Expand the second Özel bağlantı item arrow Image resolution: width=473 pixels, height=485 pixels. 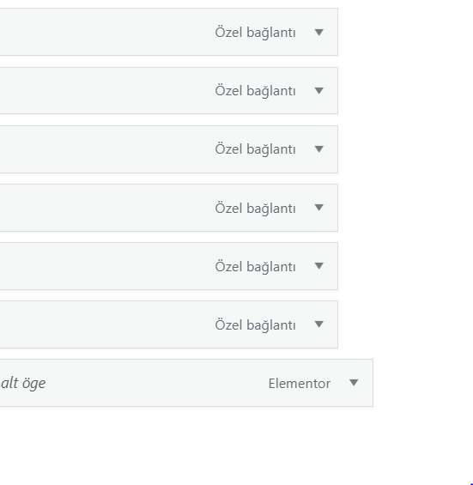click(319, 91)
